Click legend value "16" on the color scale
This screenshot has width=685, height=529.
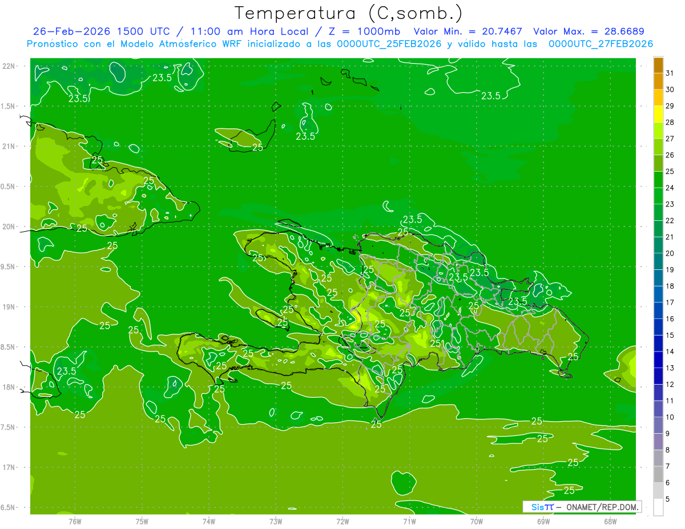click(x=670, y=319)
